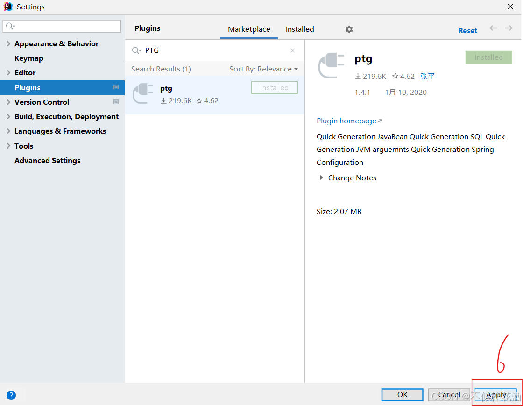This screenshot has width=523, height=406.
Task: Expand Appearance & Behavior section
Action: [8, 43]
